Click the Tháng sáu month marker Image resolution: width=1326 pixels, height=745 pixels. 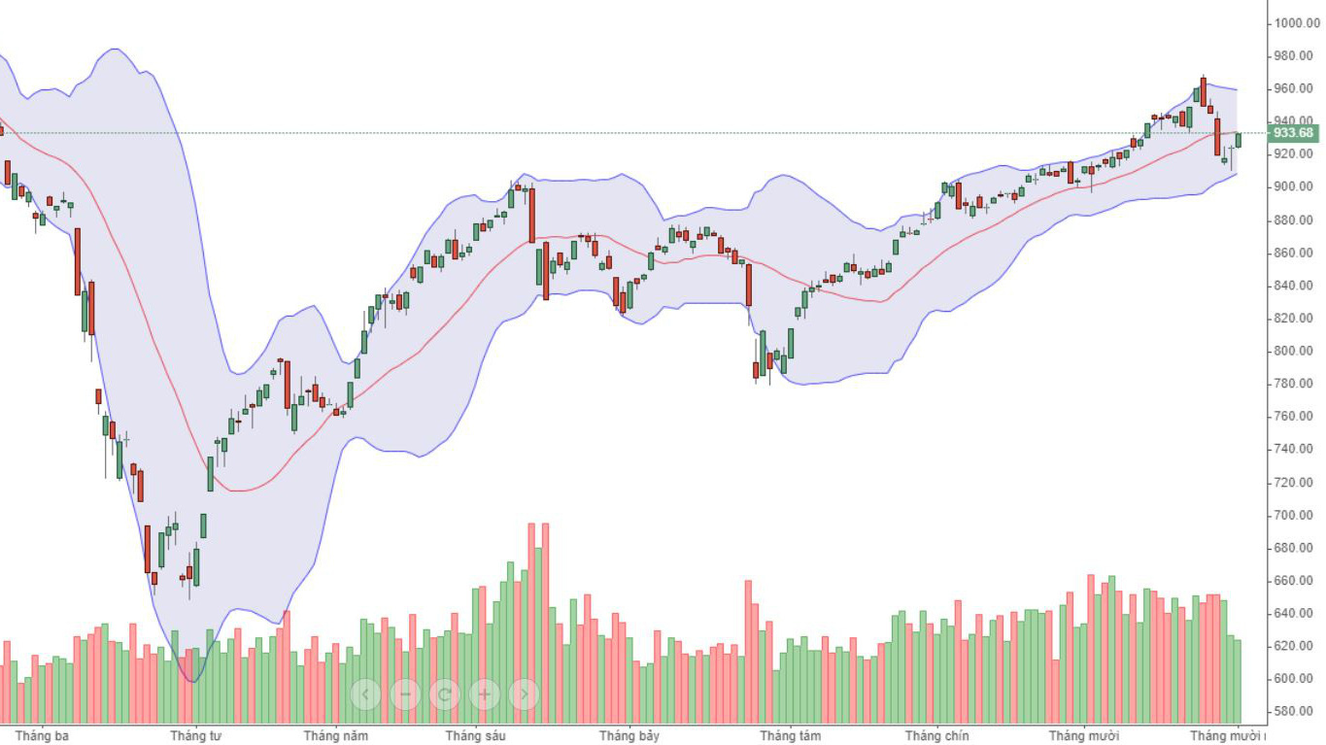(x=475, y=735)
